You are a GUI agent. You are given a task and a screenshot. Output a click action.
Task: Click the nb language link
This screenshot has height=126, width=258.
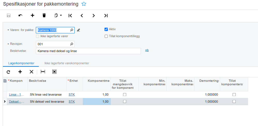click(x=147, y=50)
